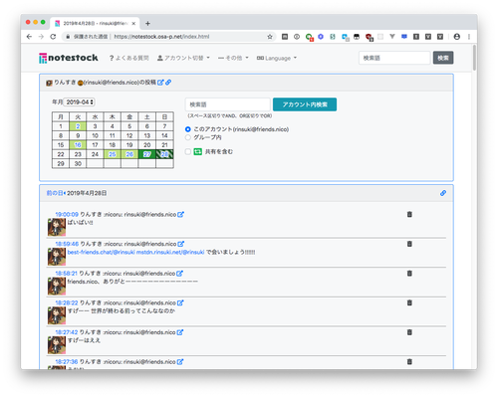
Task: Click the page vertical scrollbar
Action: [x=474, y=58]
